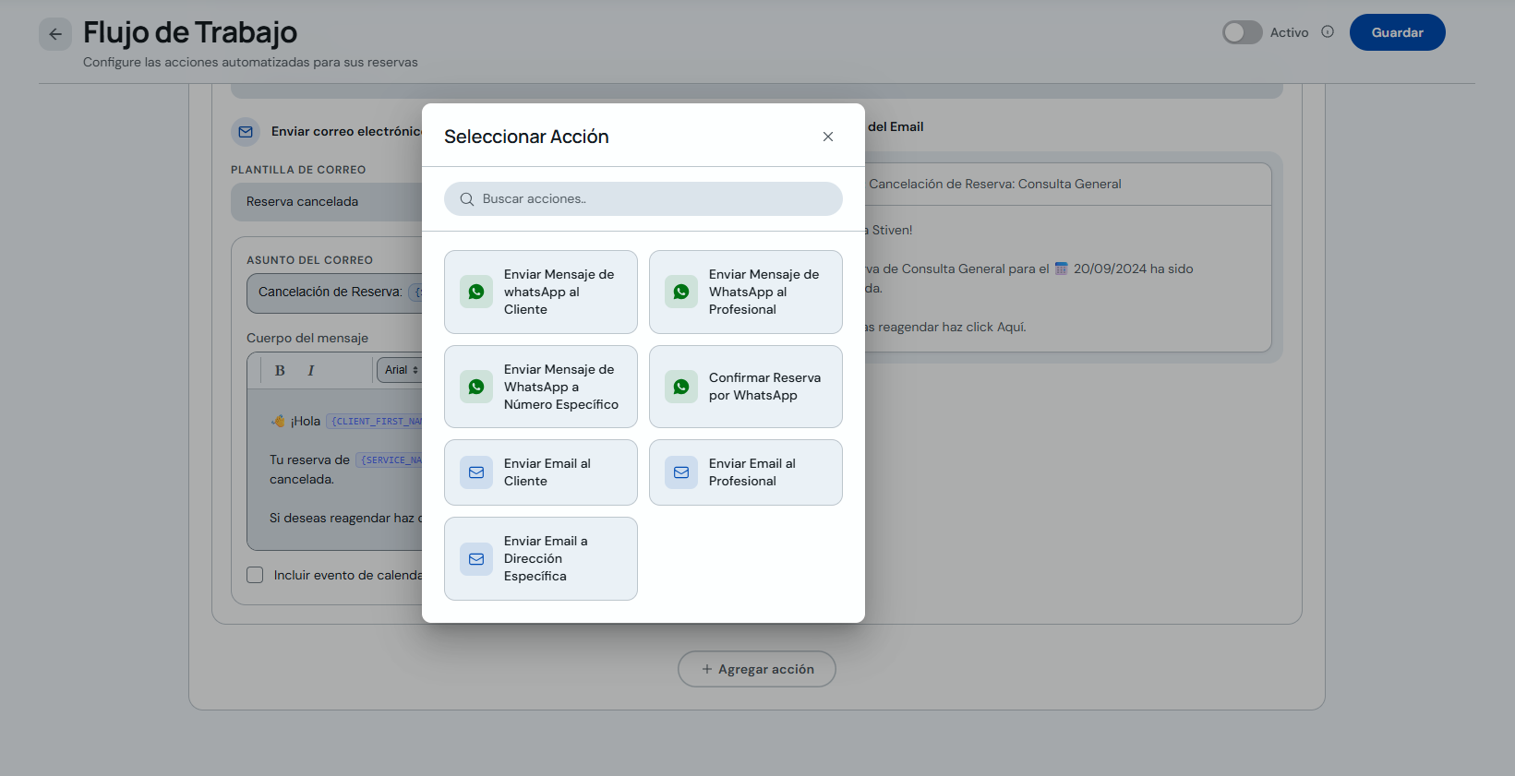
Task: Click the mail icon beside Enviar correo electrónico
Action: [246, 132]
